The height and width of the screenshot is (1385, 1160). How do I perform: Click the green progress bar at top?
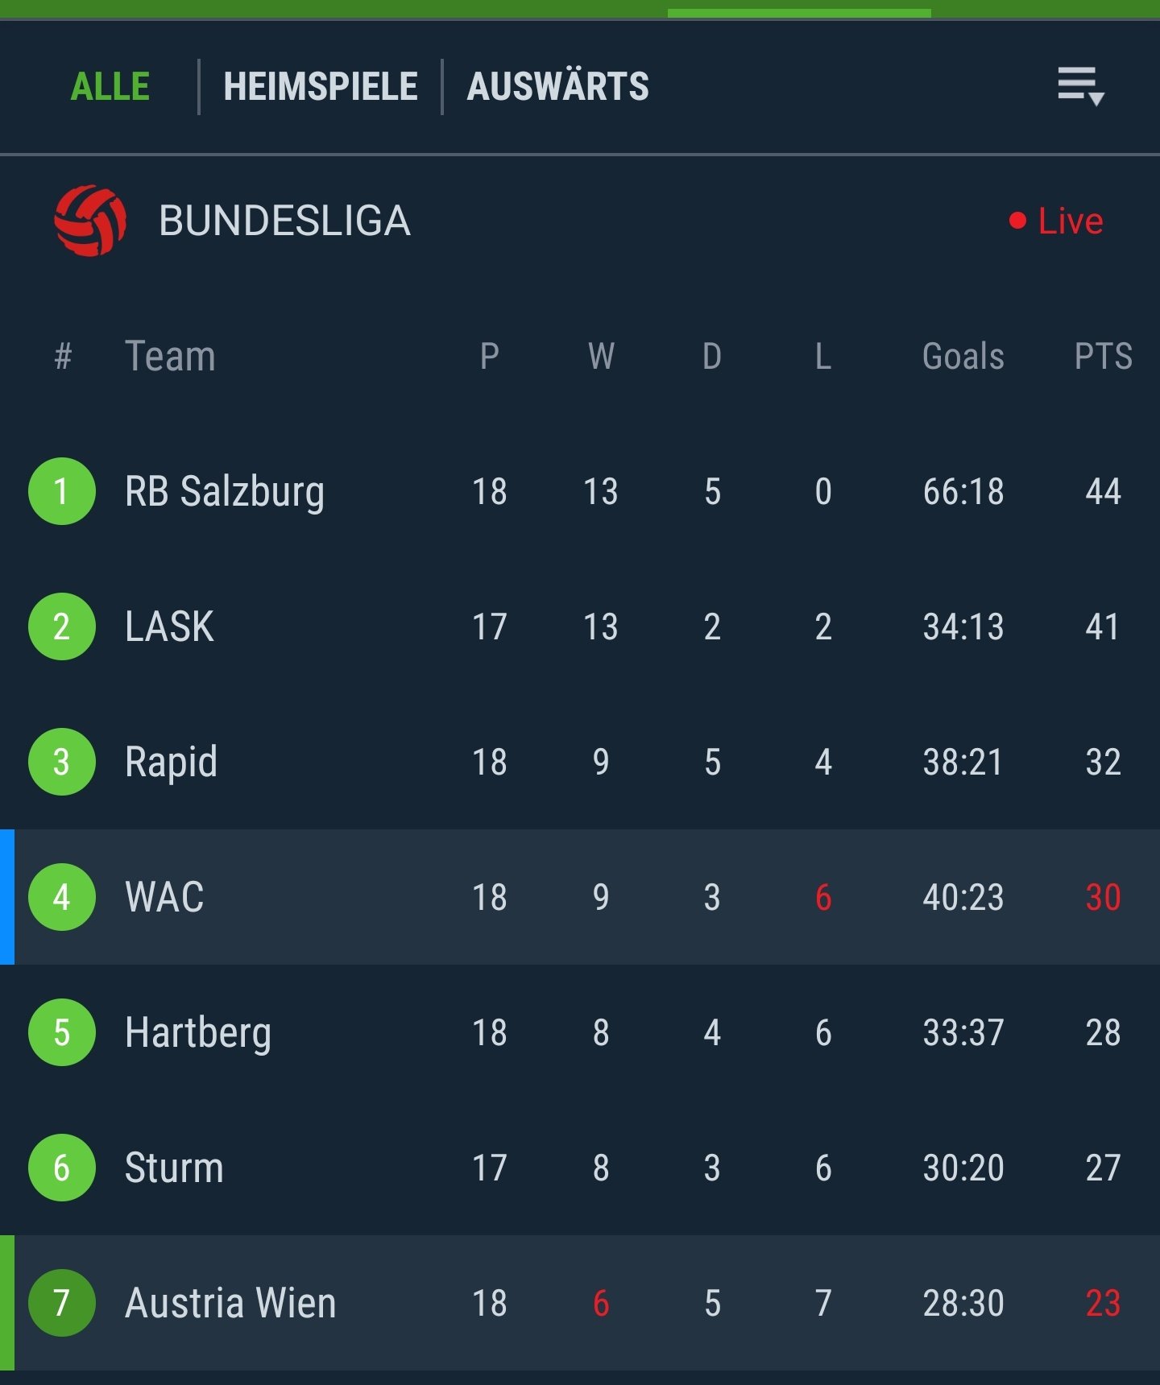pos(799,13)
